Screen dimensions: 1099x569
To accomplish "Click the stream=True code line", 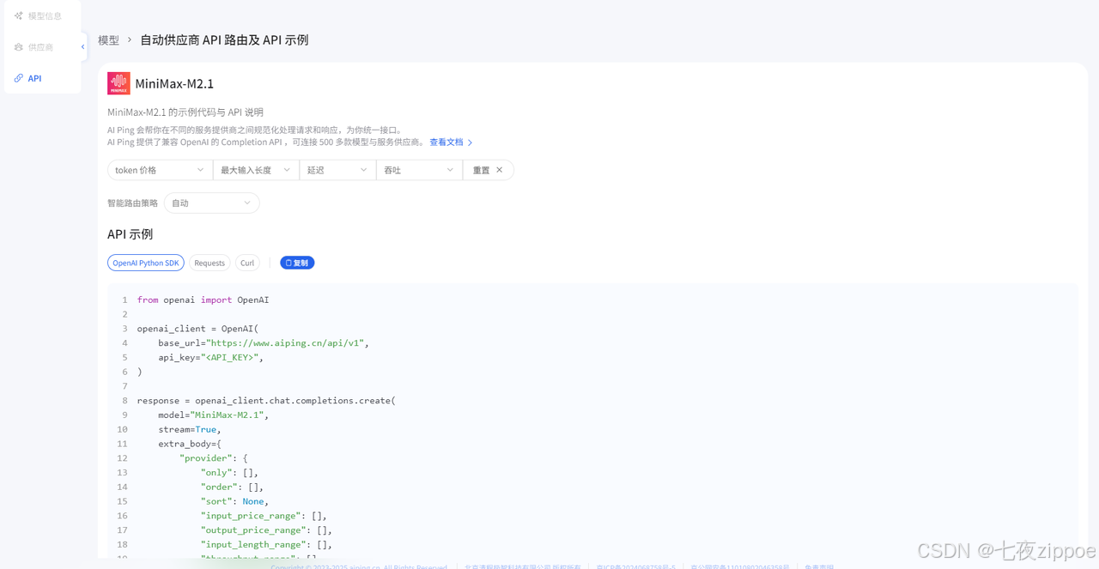I will (189, 429).
